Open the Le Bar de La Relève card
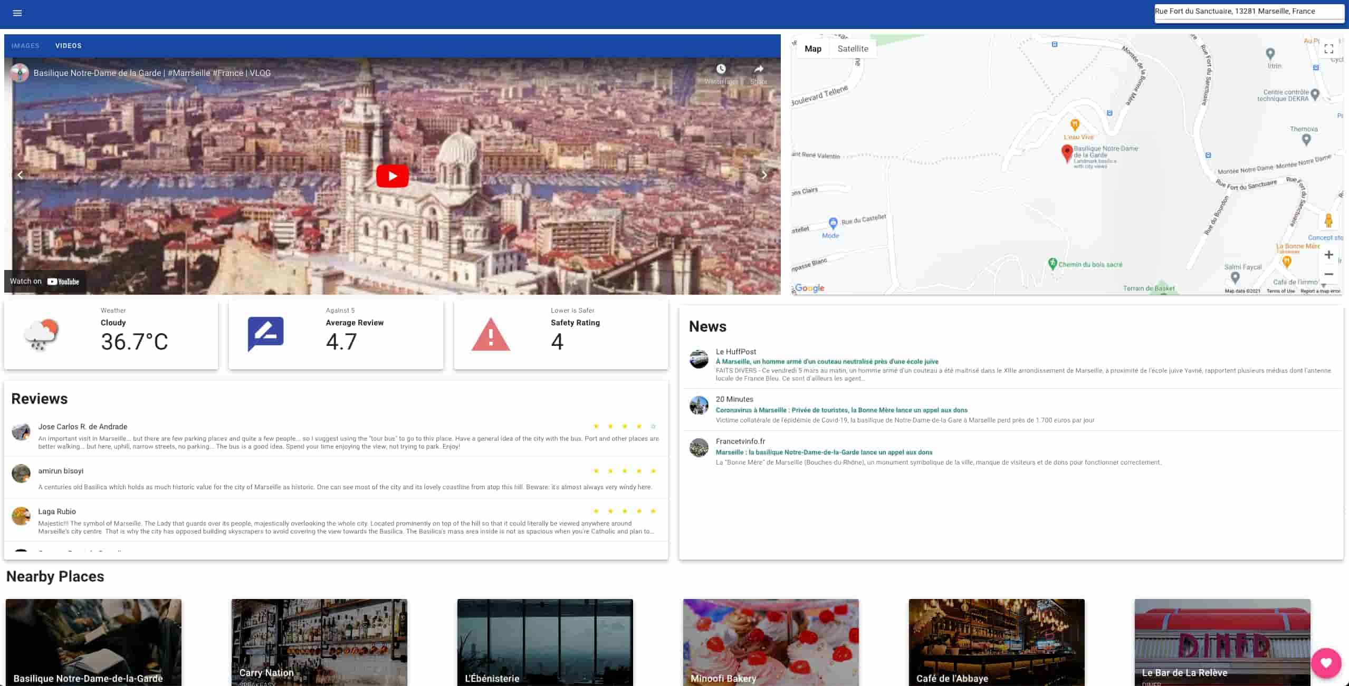Image resolution: width=1349 pixels, height=686 pixels. 1222,642
